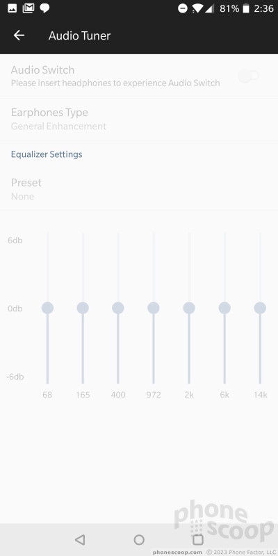This screenshot has height=556, width=278.
Task: Tap the Android back navigation triangle
Action: click(80, 540)
